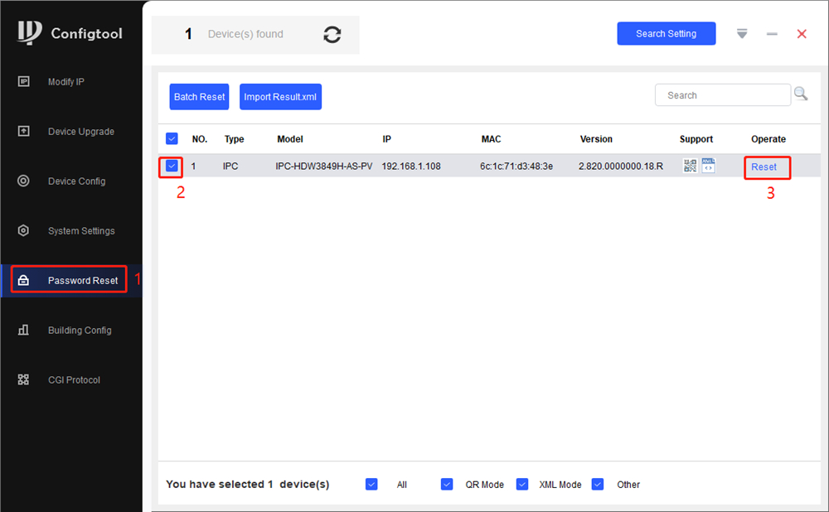Switch to the CGI Protocol section
This screenshot has width=829, height=512.
click(74, 379)
